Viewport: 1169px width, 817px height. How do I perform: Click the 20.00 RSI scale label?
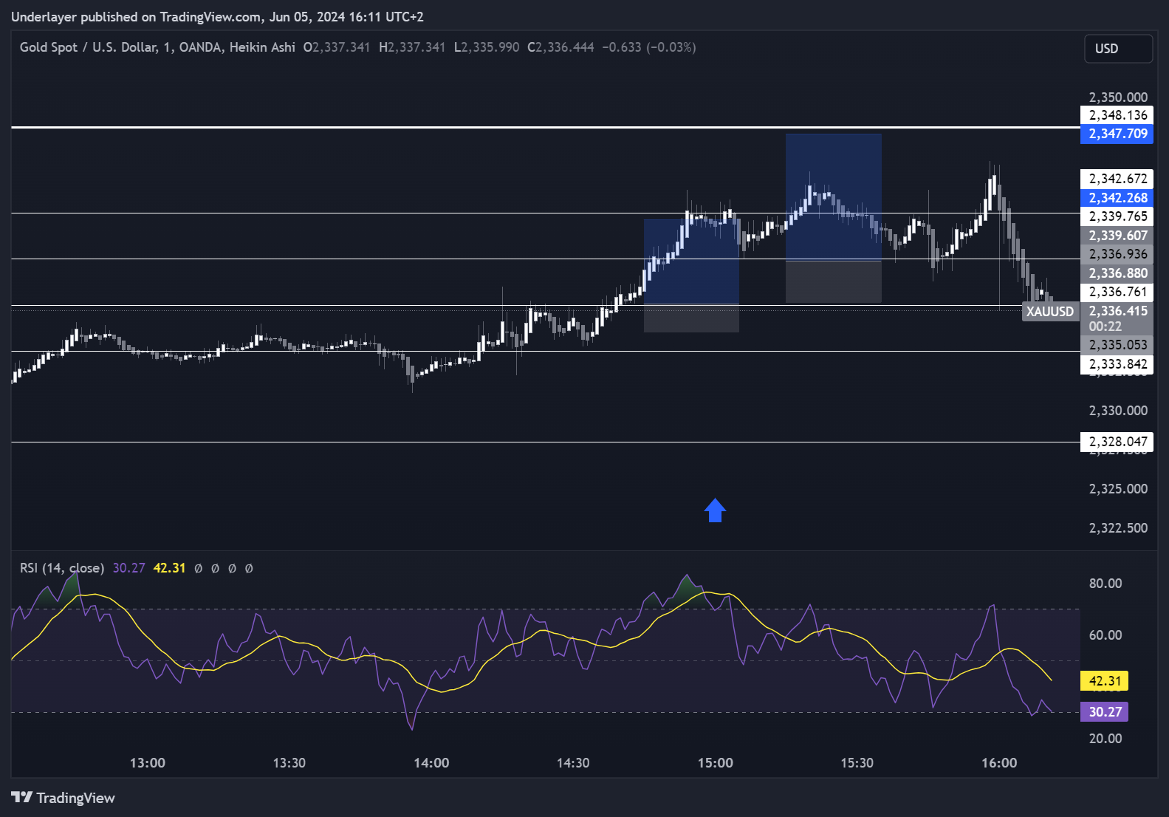click(1105, 739)
